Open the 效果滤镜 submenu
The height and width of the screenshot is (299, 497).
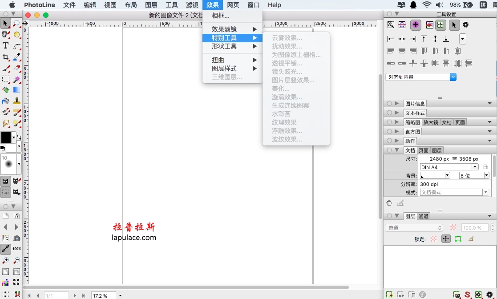232,29
